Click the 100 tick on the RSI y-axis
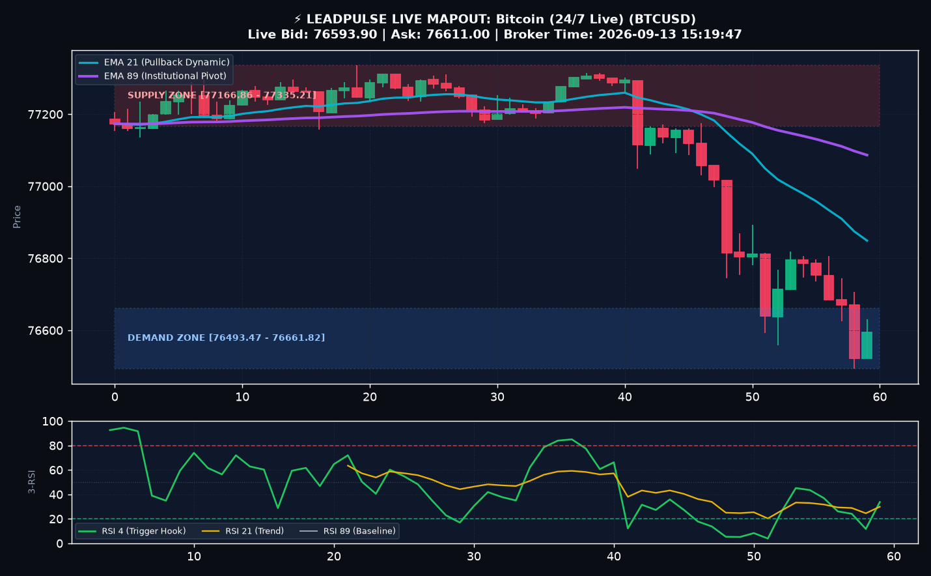Screen dimensions: 931x576 53,422
